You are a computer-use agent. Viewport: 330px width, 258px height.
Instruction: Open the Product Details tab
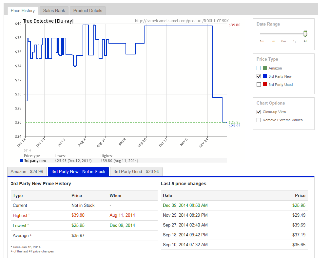click(87, 10)
